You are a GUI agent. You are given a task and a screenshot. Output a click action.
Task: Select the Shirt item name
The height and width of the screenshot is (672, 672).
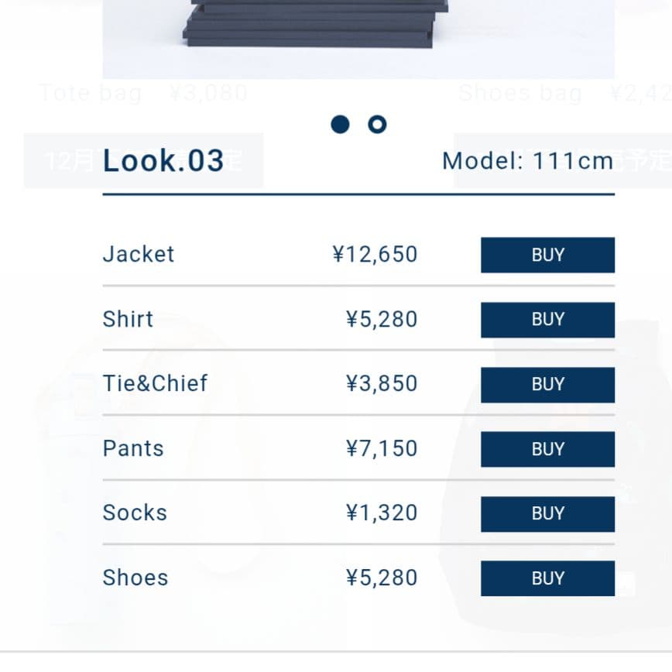tap(128, 319)
